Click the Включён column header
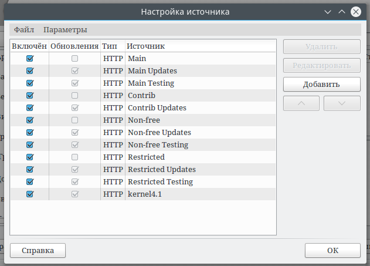 pos(30,46)
